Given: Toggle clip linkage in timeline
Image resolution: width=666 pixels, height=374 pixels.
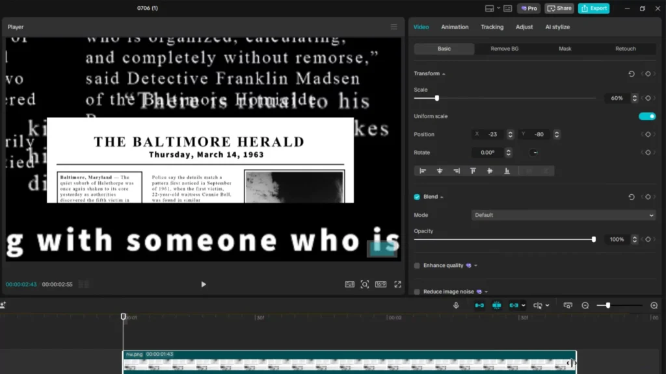Looking at the screenshot, I should (x=514, y=305).
